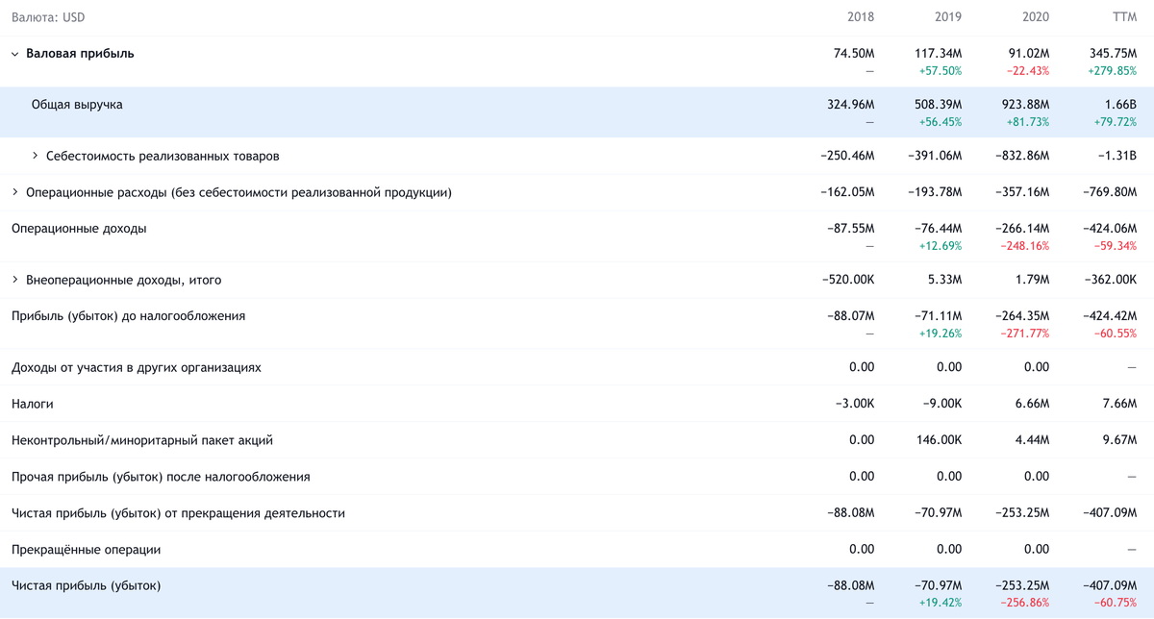Click gross profit value 74.50M
Image resolution: width=1154 pixels, height=619 pixels.
[854, 54]
